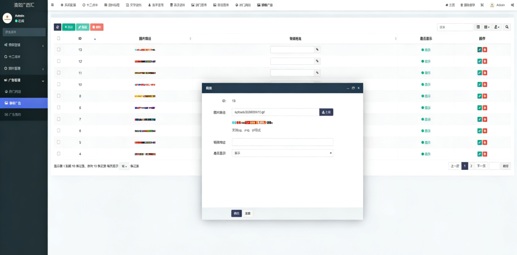Click the edit pencil icon for row 7
Viewport: 517px width, 255px height.
pos(480,119)
